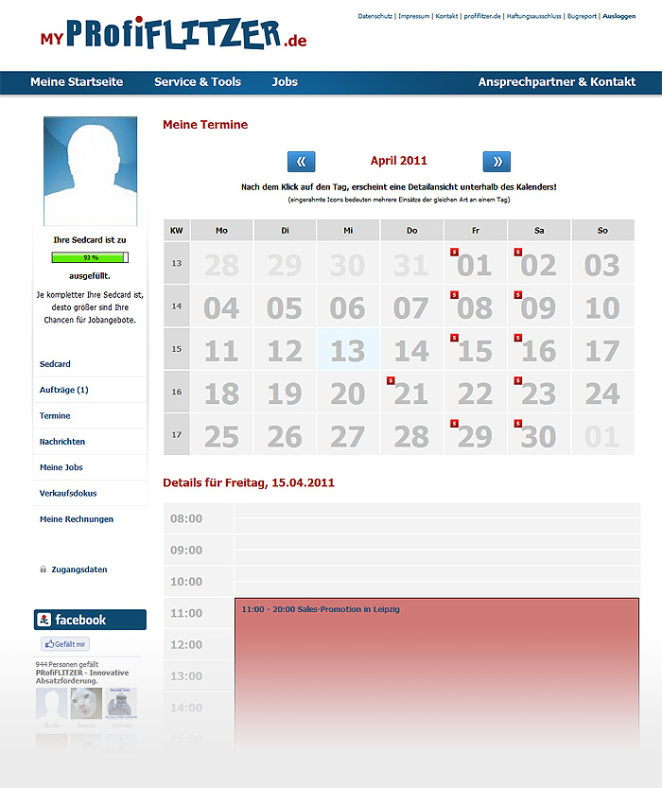Click the profiflitzer.de header link
Screen dimensions: 662x788
click(x=482, y=16)
